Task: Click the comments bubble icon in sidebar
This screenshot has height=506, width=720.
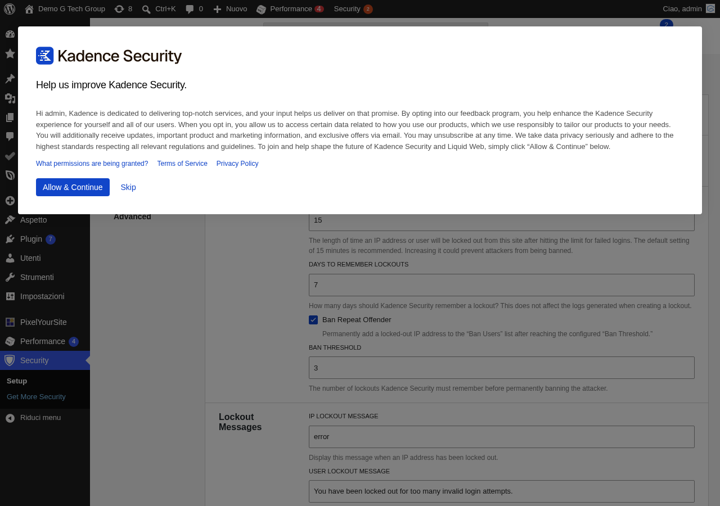Action: (10, 137)
